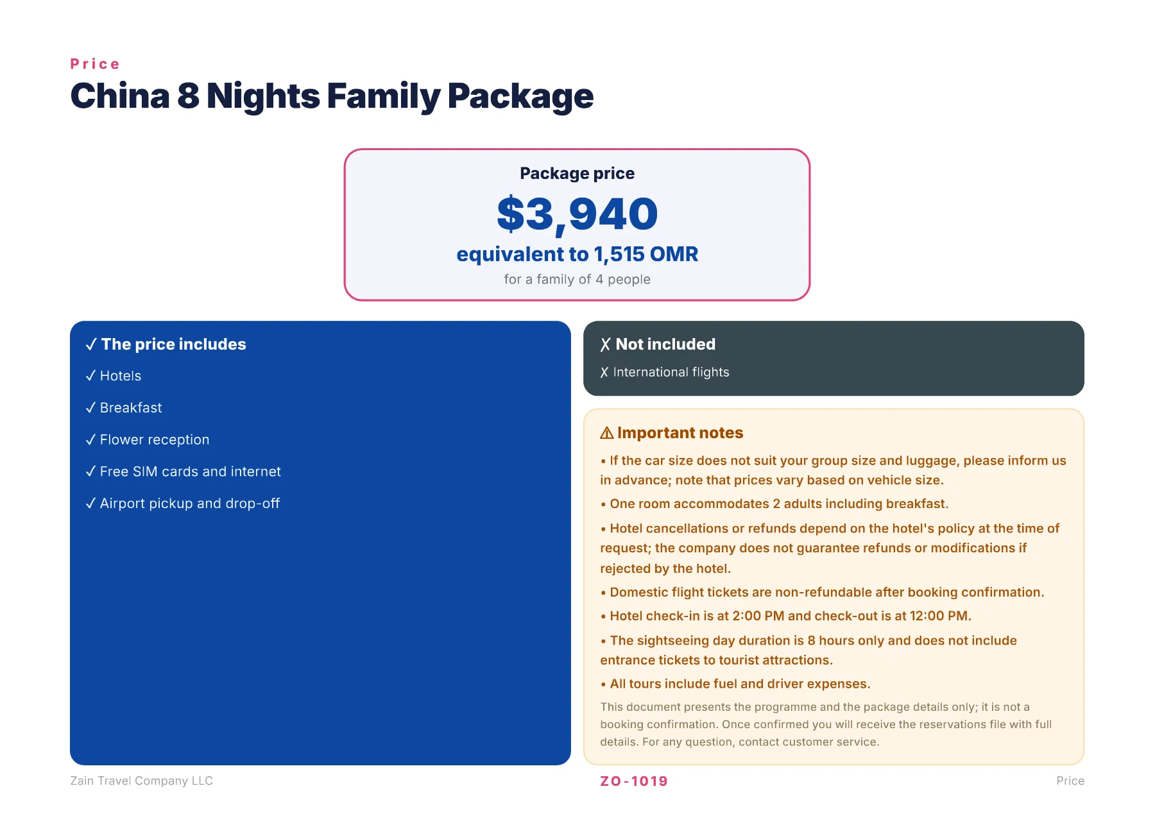Screen dimensions: 1155x816
Task: Click the for a family of 4 people caption
Action: tap(577, 279)
